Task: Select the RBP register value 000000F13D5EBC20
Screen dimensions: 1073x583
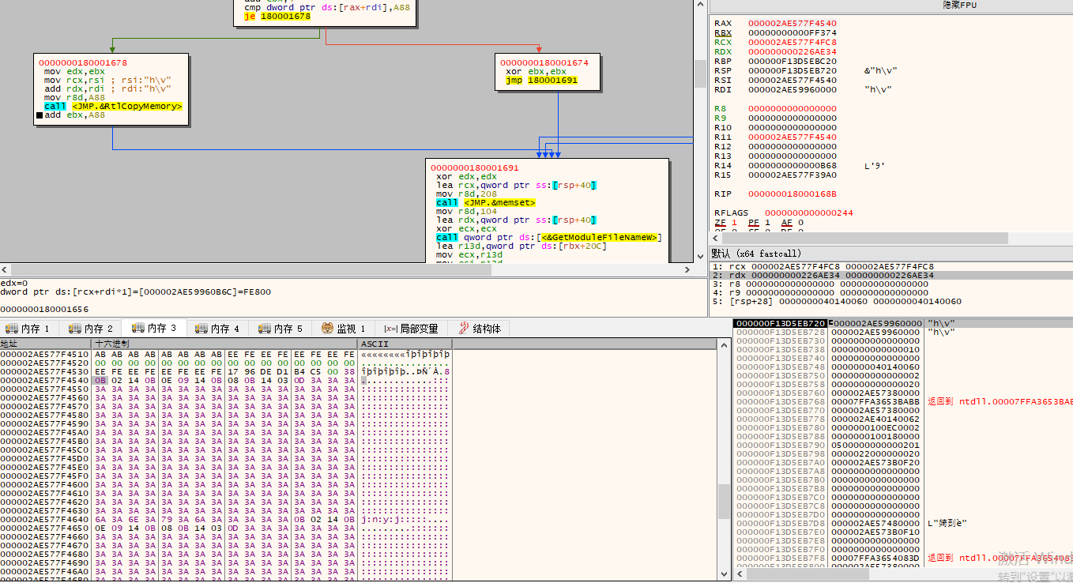Action: coord(793,62)
